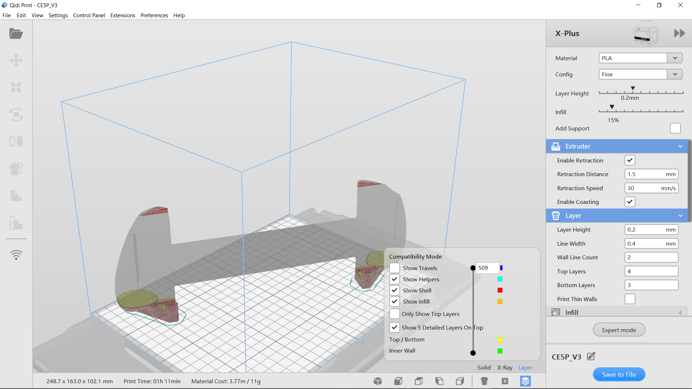Viewport: 692px width, 389px height.
Task: Toggle the Add Support checkbox
Action: click(675, 128)
